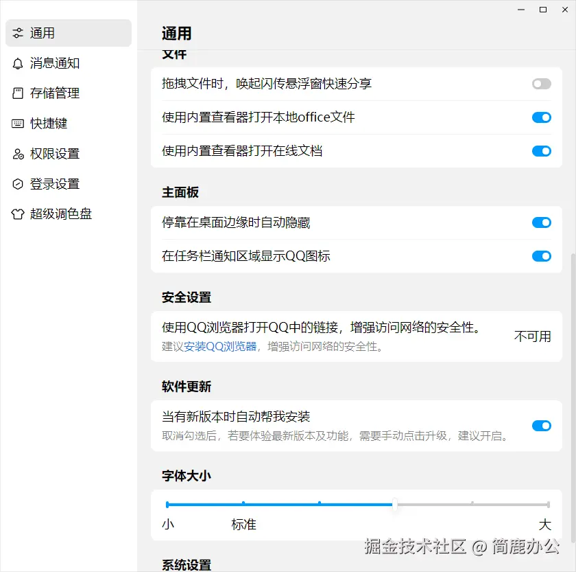Toggle showing QQ icon in taskbar notification area

541,256
